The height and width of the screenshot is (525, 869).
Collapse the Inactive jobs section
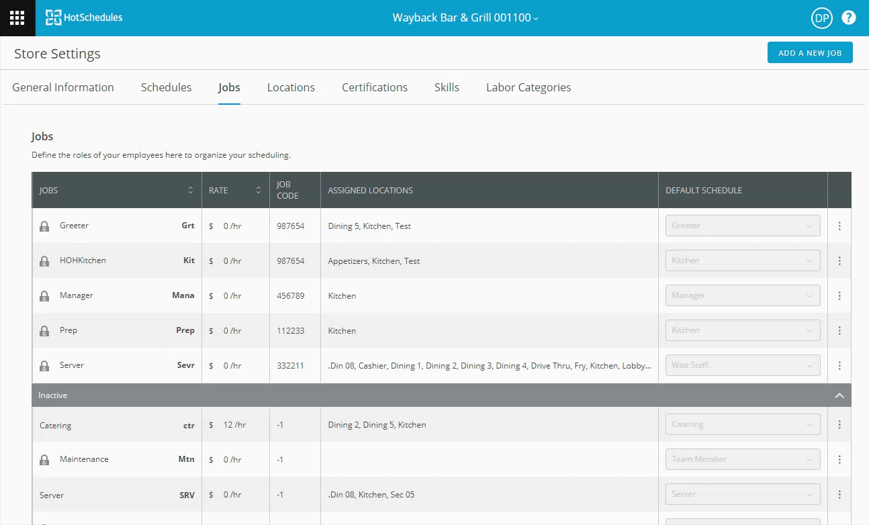point(839,395)
